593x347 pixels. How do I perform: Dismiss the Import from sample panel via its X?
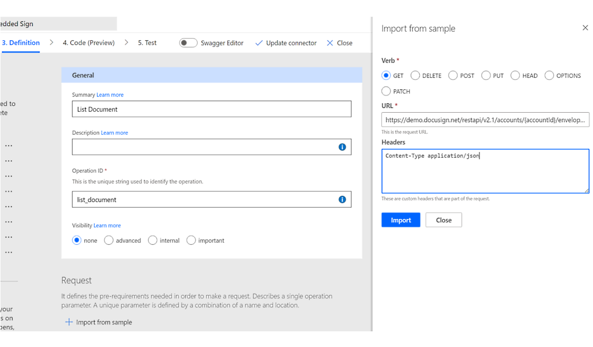[x=585, y=28]
